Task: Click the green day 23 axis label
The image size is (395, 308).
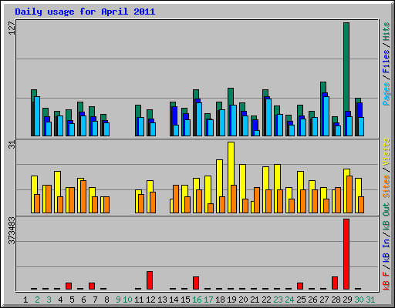Action: pos(278,300)
